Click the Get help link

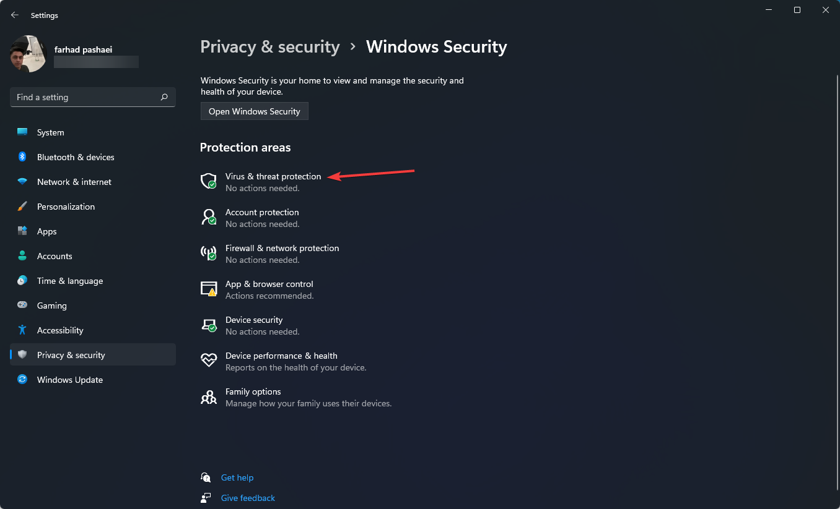237,477
